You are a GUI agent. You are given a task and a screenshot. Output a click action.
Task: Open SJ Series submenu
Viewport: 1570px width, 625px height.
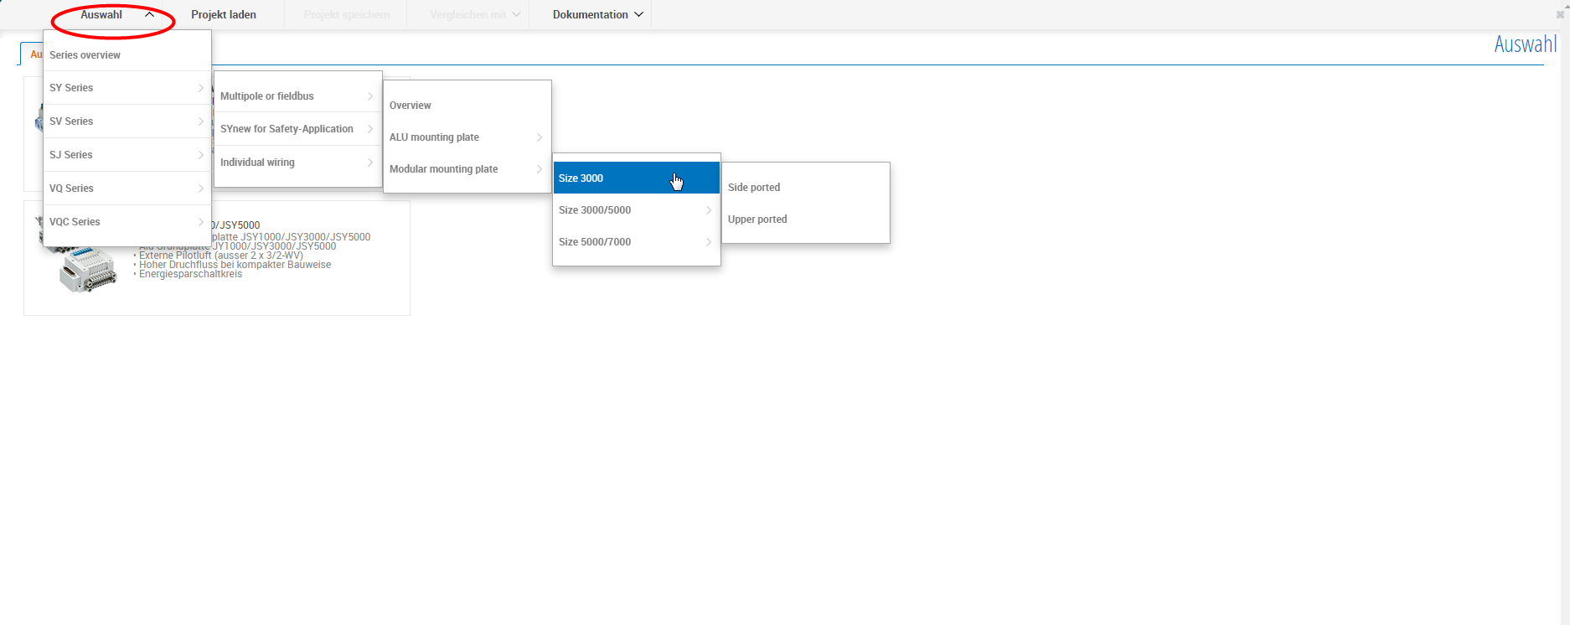click(127, 155)
